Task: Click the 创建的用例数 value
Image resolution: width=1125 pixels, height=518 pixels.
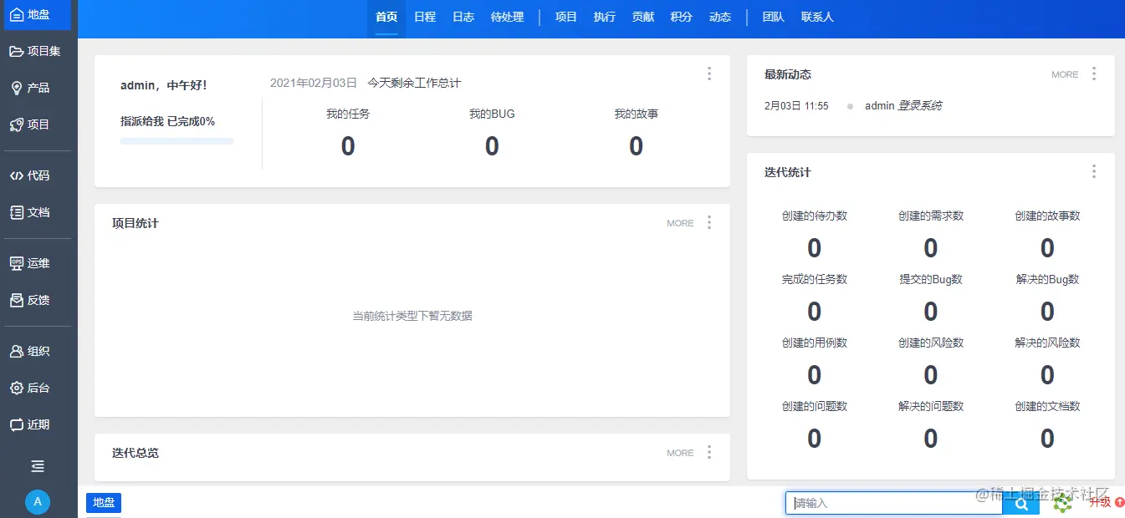Action: coord(815,375)
